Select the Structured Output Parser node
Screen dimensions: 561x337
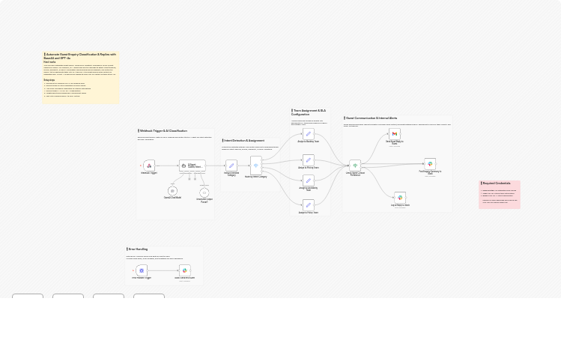(204, 192)
